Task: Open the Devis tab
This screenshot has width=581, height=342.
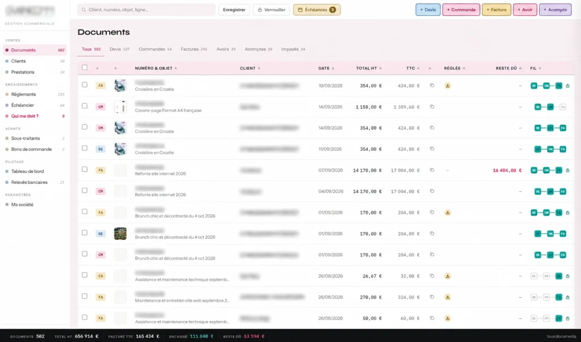Action: point(119,49)
